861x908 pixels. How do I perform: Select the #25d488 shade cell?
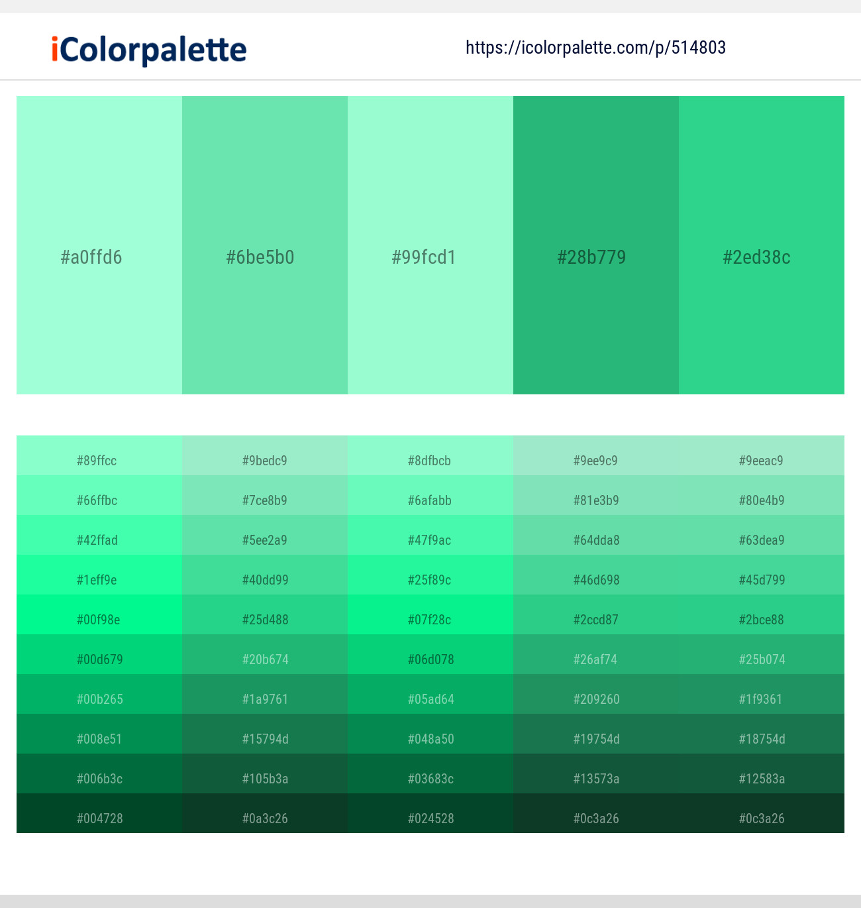pyautogui.click(x=265, y=614)
